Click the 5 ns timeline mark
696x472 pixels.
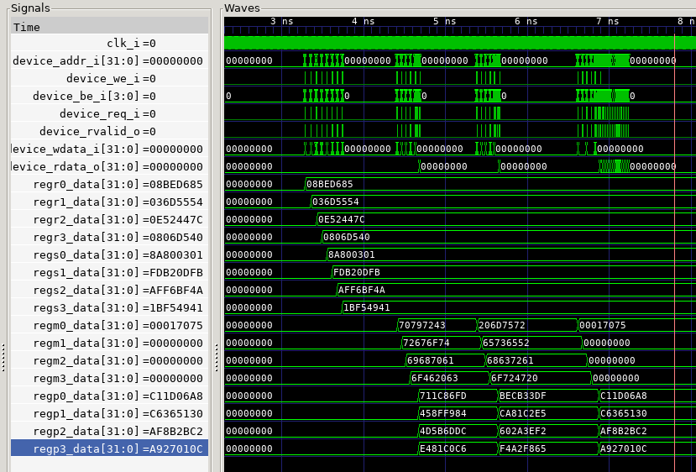445,21
